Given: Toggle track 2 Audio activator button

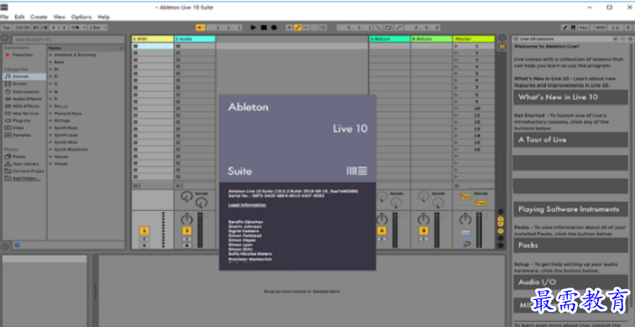Looking at the screenshot, I should (186, 231).
